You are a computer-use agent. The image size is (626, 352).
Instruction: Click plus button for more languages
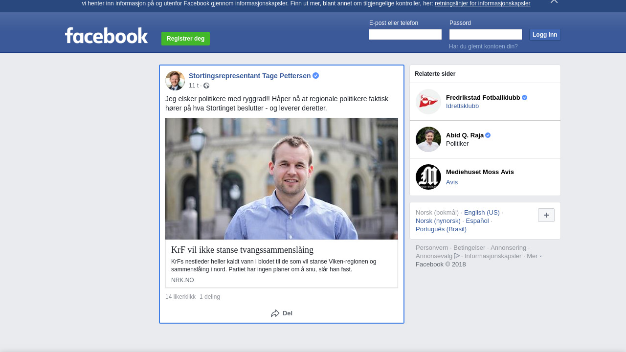pyautogui.click(x=546, y=215)
